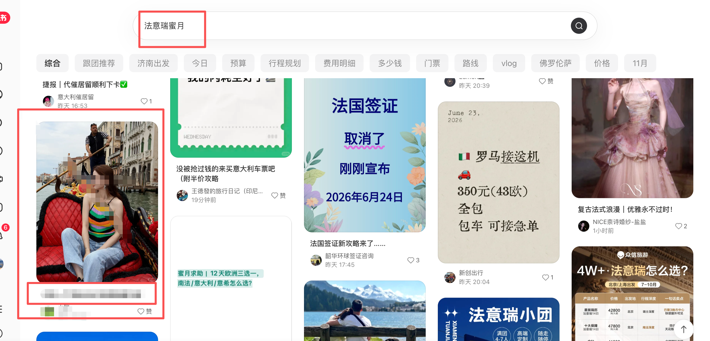This screenshot has height=341, width=710.
Task: Like the gondola photo post heart
Action: pyautogui.click(x=141, y=311)
